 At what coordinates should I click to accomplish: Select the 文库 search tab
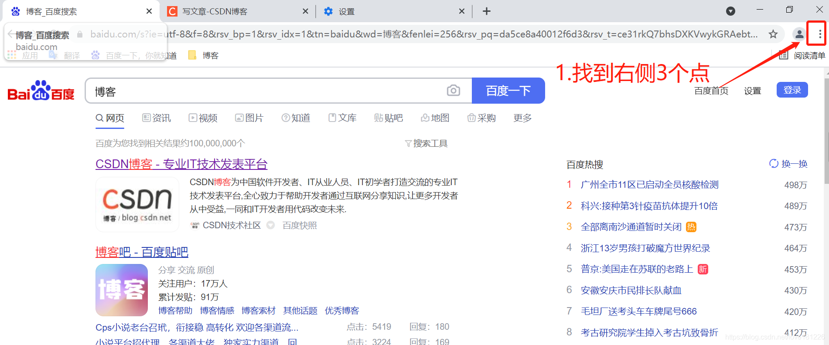click(x=342, y=118)
